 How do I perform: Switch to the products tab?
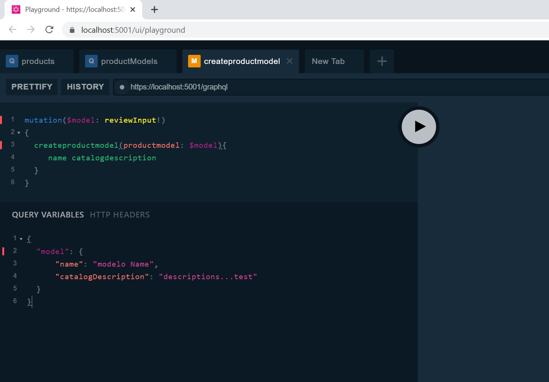37,61
